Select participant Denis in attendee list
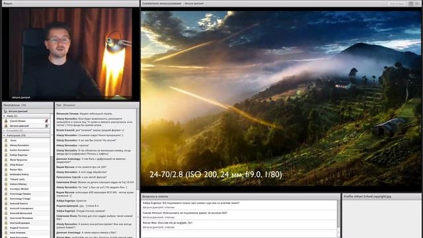This screenshot has width=423, height=238. tap(26, 140)
